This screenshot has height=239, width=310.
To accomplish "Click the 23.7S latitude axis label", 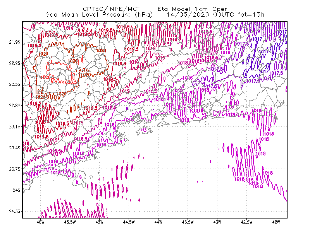I will coord(15,169).
